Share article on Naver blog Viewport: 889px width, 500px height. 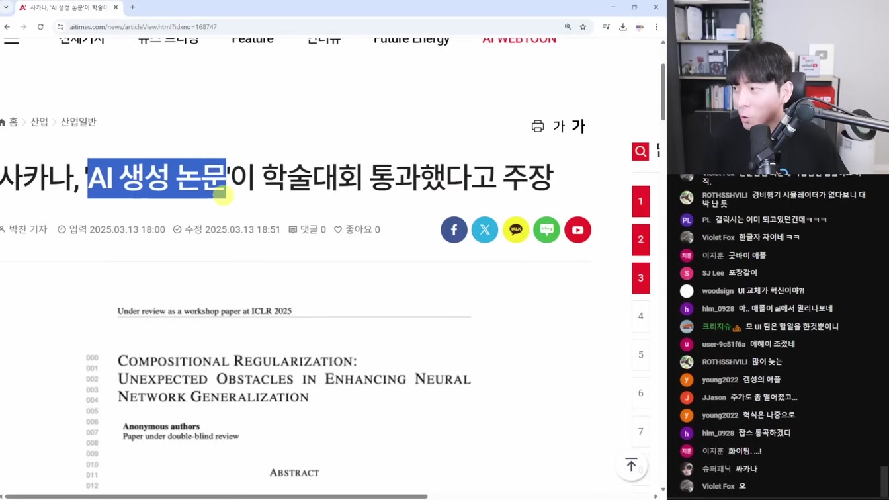546,229
